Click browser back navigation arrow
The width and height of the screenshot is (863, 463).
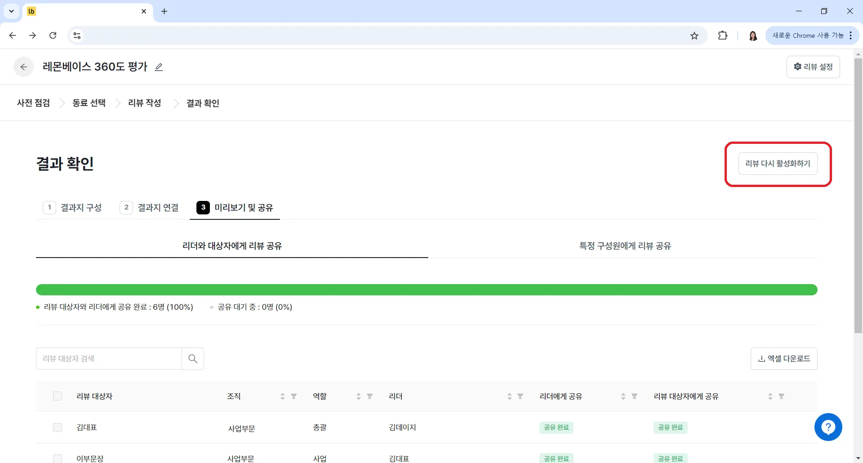pyautogui.click(x=13, y=36)
